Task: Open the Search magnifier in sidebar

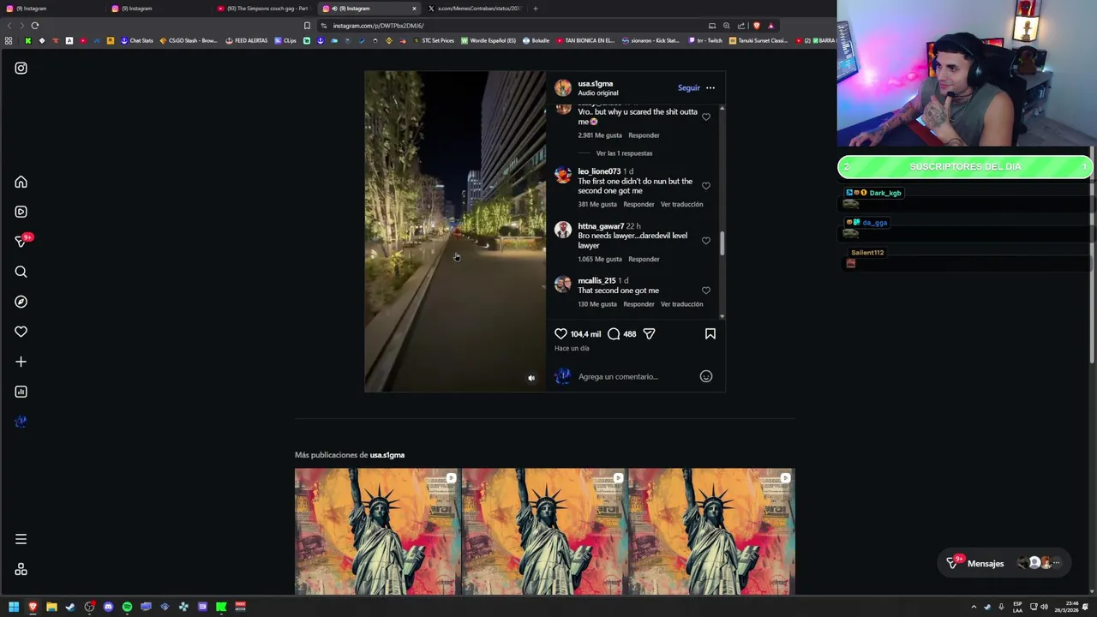Action: tap(21, 272)
